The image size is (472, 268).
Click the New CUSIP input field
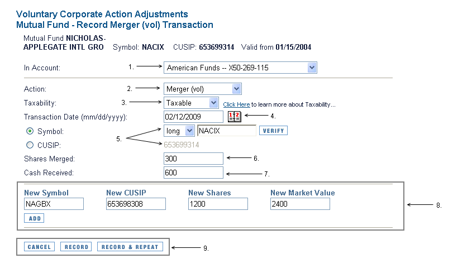pyautogui.click(x=136, y=204)
